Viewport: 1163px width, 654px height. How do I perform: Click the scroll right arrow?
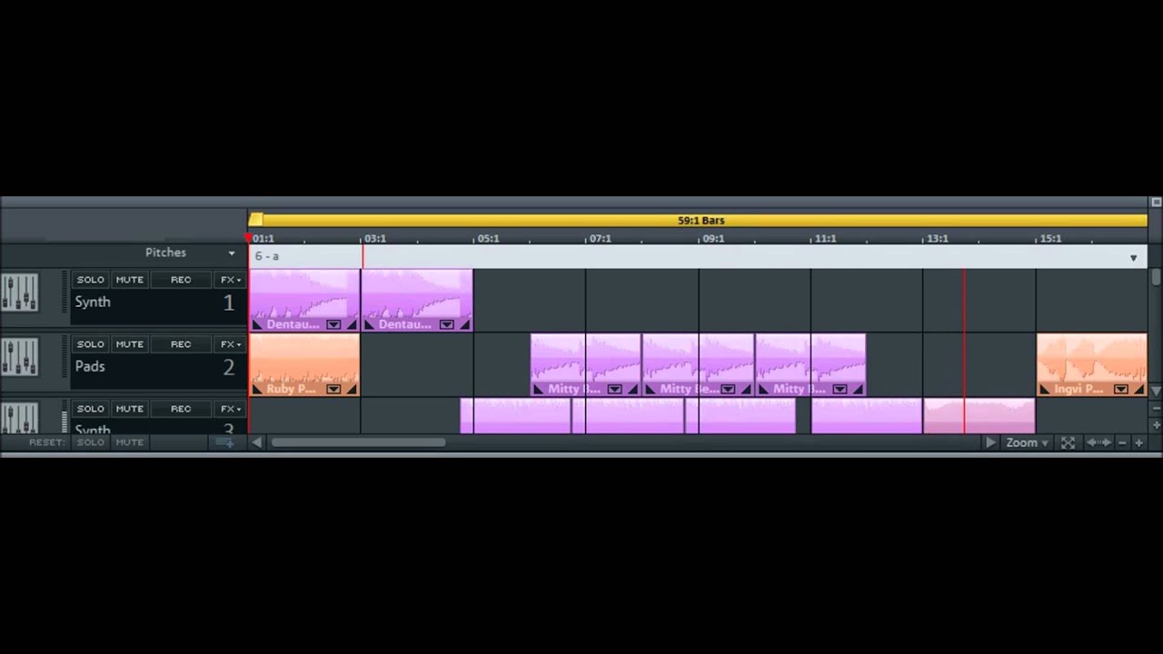tap(990, 442)
